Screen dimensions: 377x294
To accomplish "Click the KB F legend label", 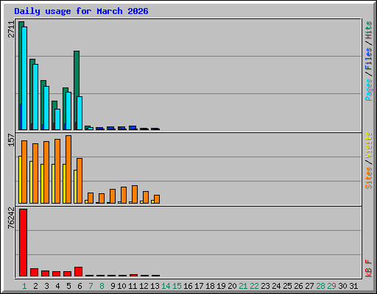I will (x=369, y=268).
